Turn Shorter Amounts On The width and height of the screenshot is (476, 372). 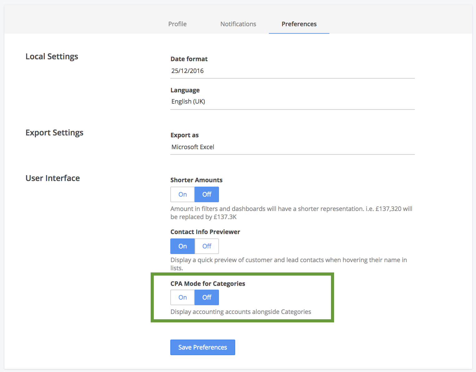coord(182,194)
